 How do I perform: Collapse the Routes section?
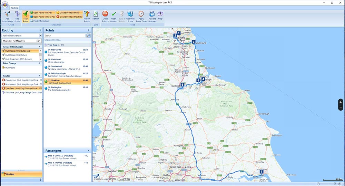39,76
